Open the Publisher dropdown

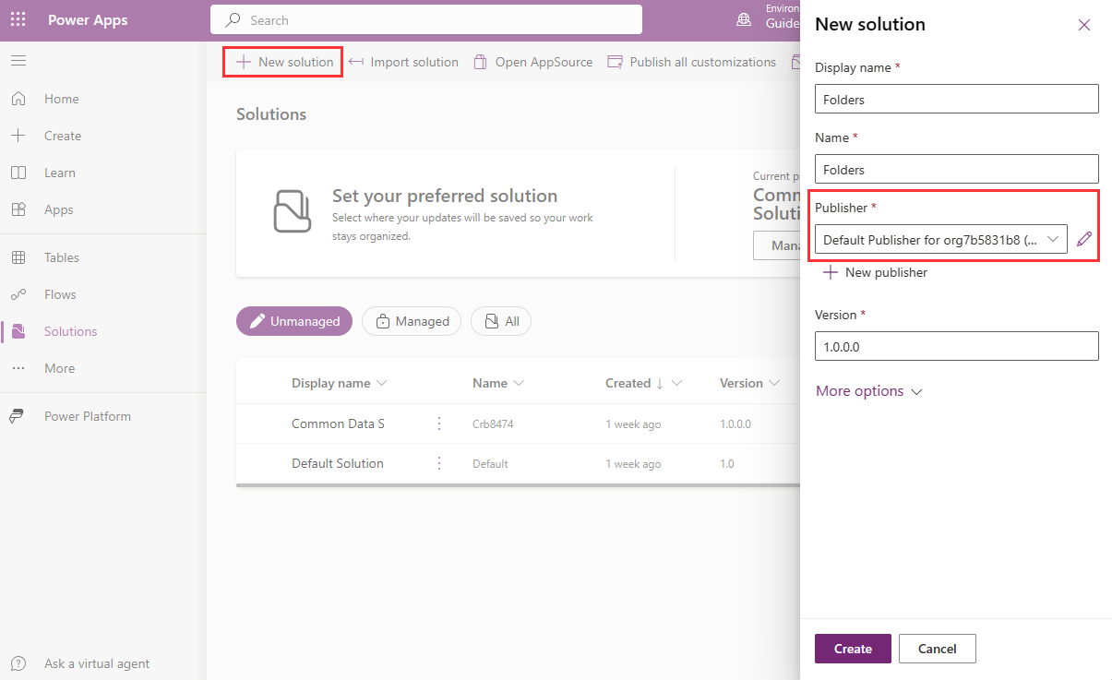point(940,240)
